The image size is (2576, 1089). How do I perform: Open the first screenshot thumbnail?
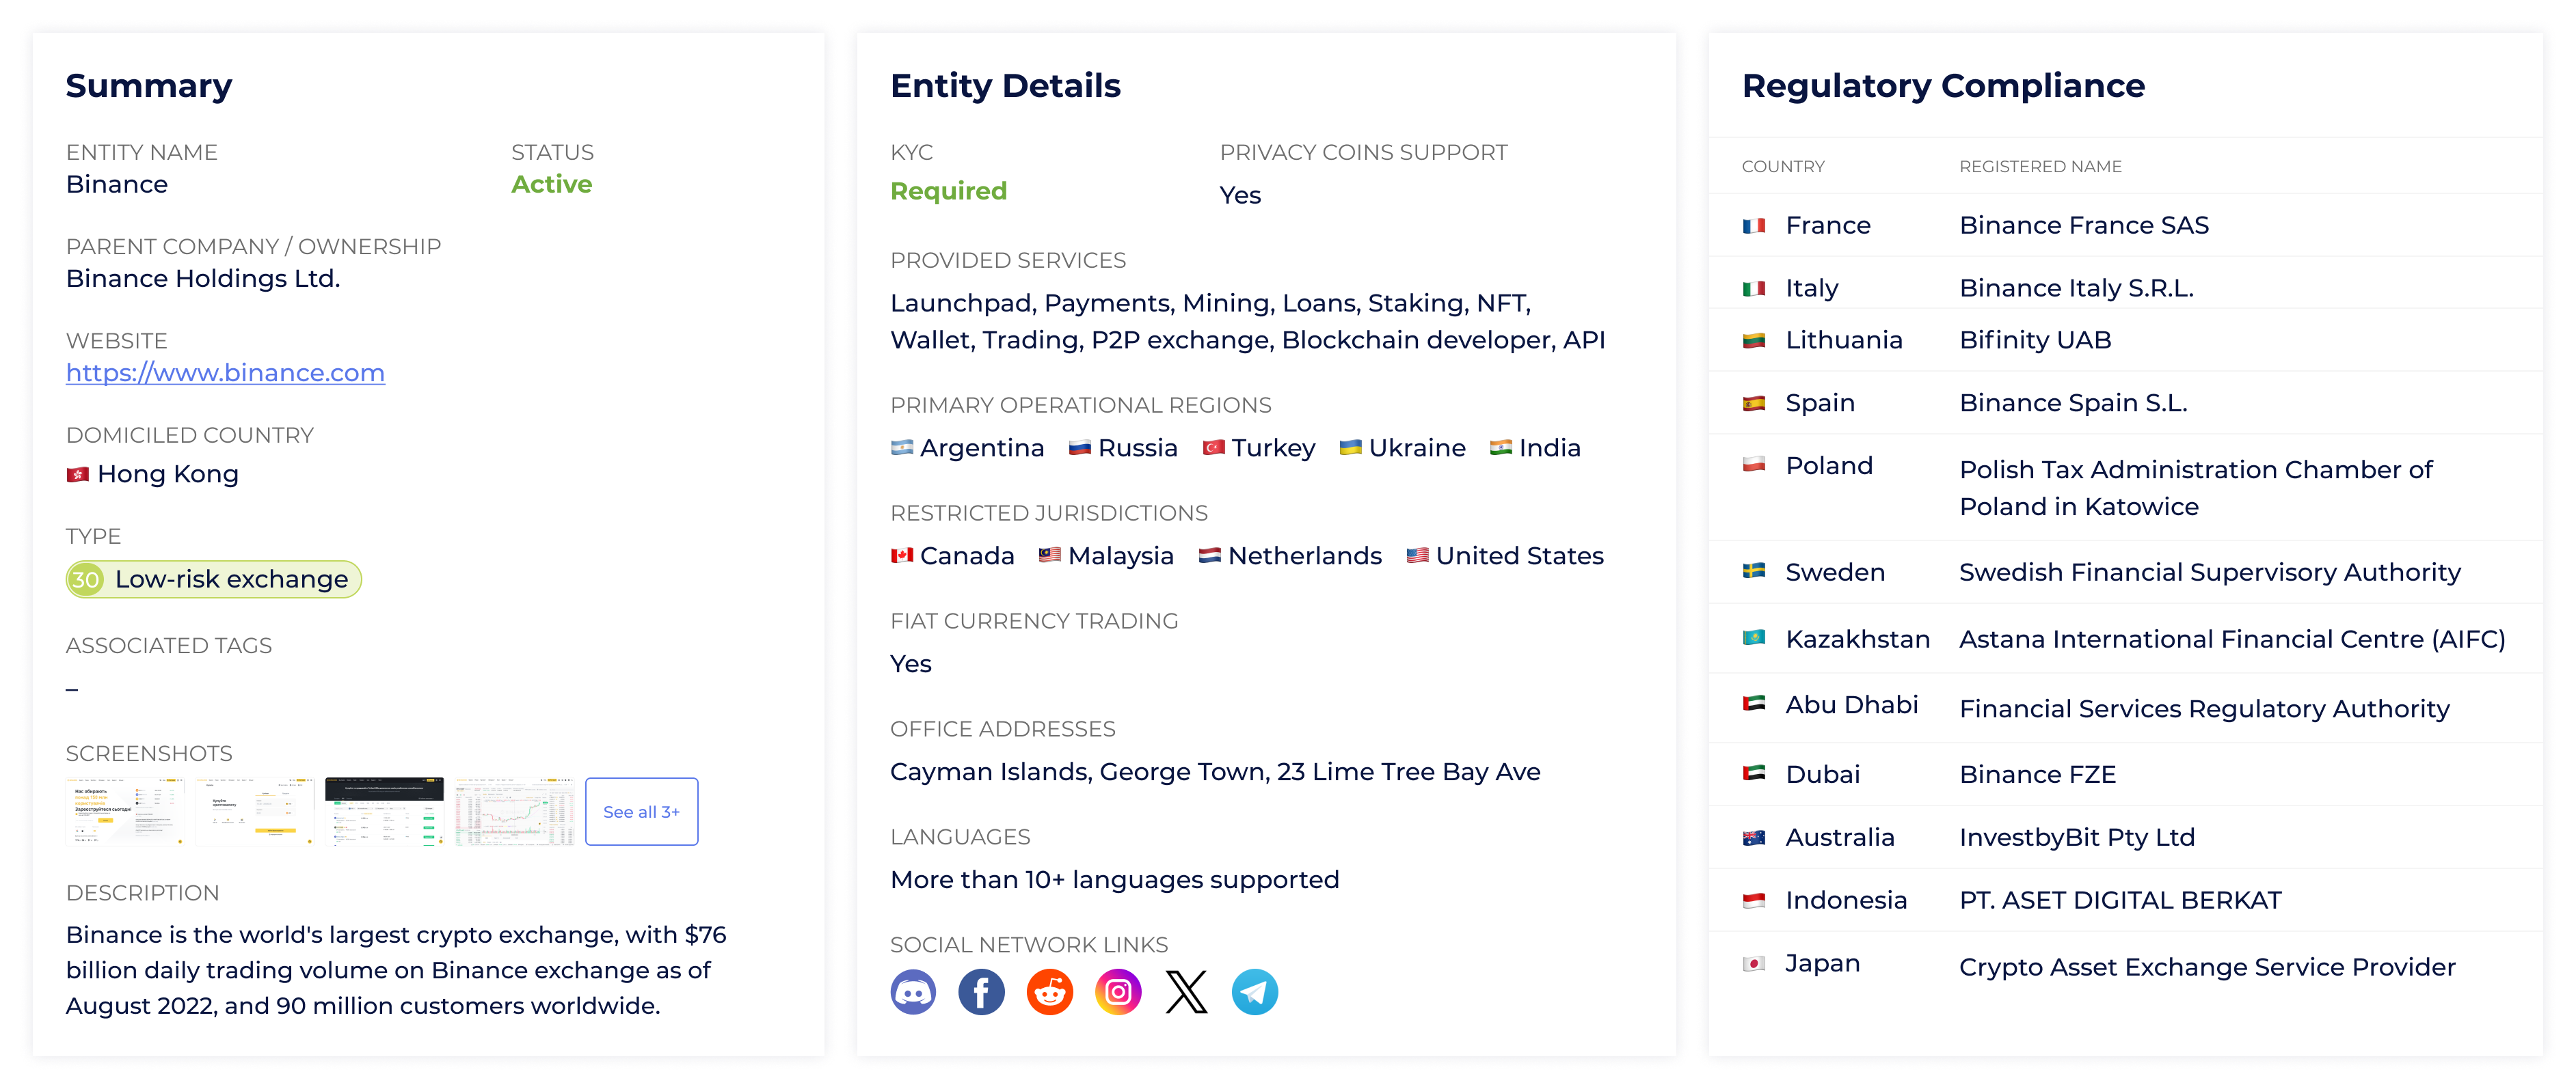coord(125,811)
